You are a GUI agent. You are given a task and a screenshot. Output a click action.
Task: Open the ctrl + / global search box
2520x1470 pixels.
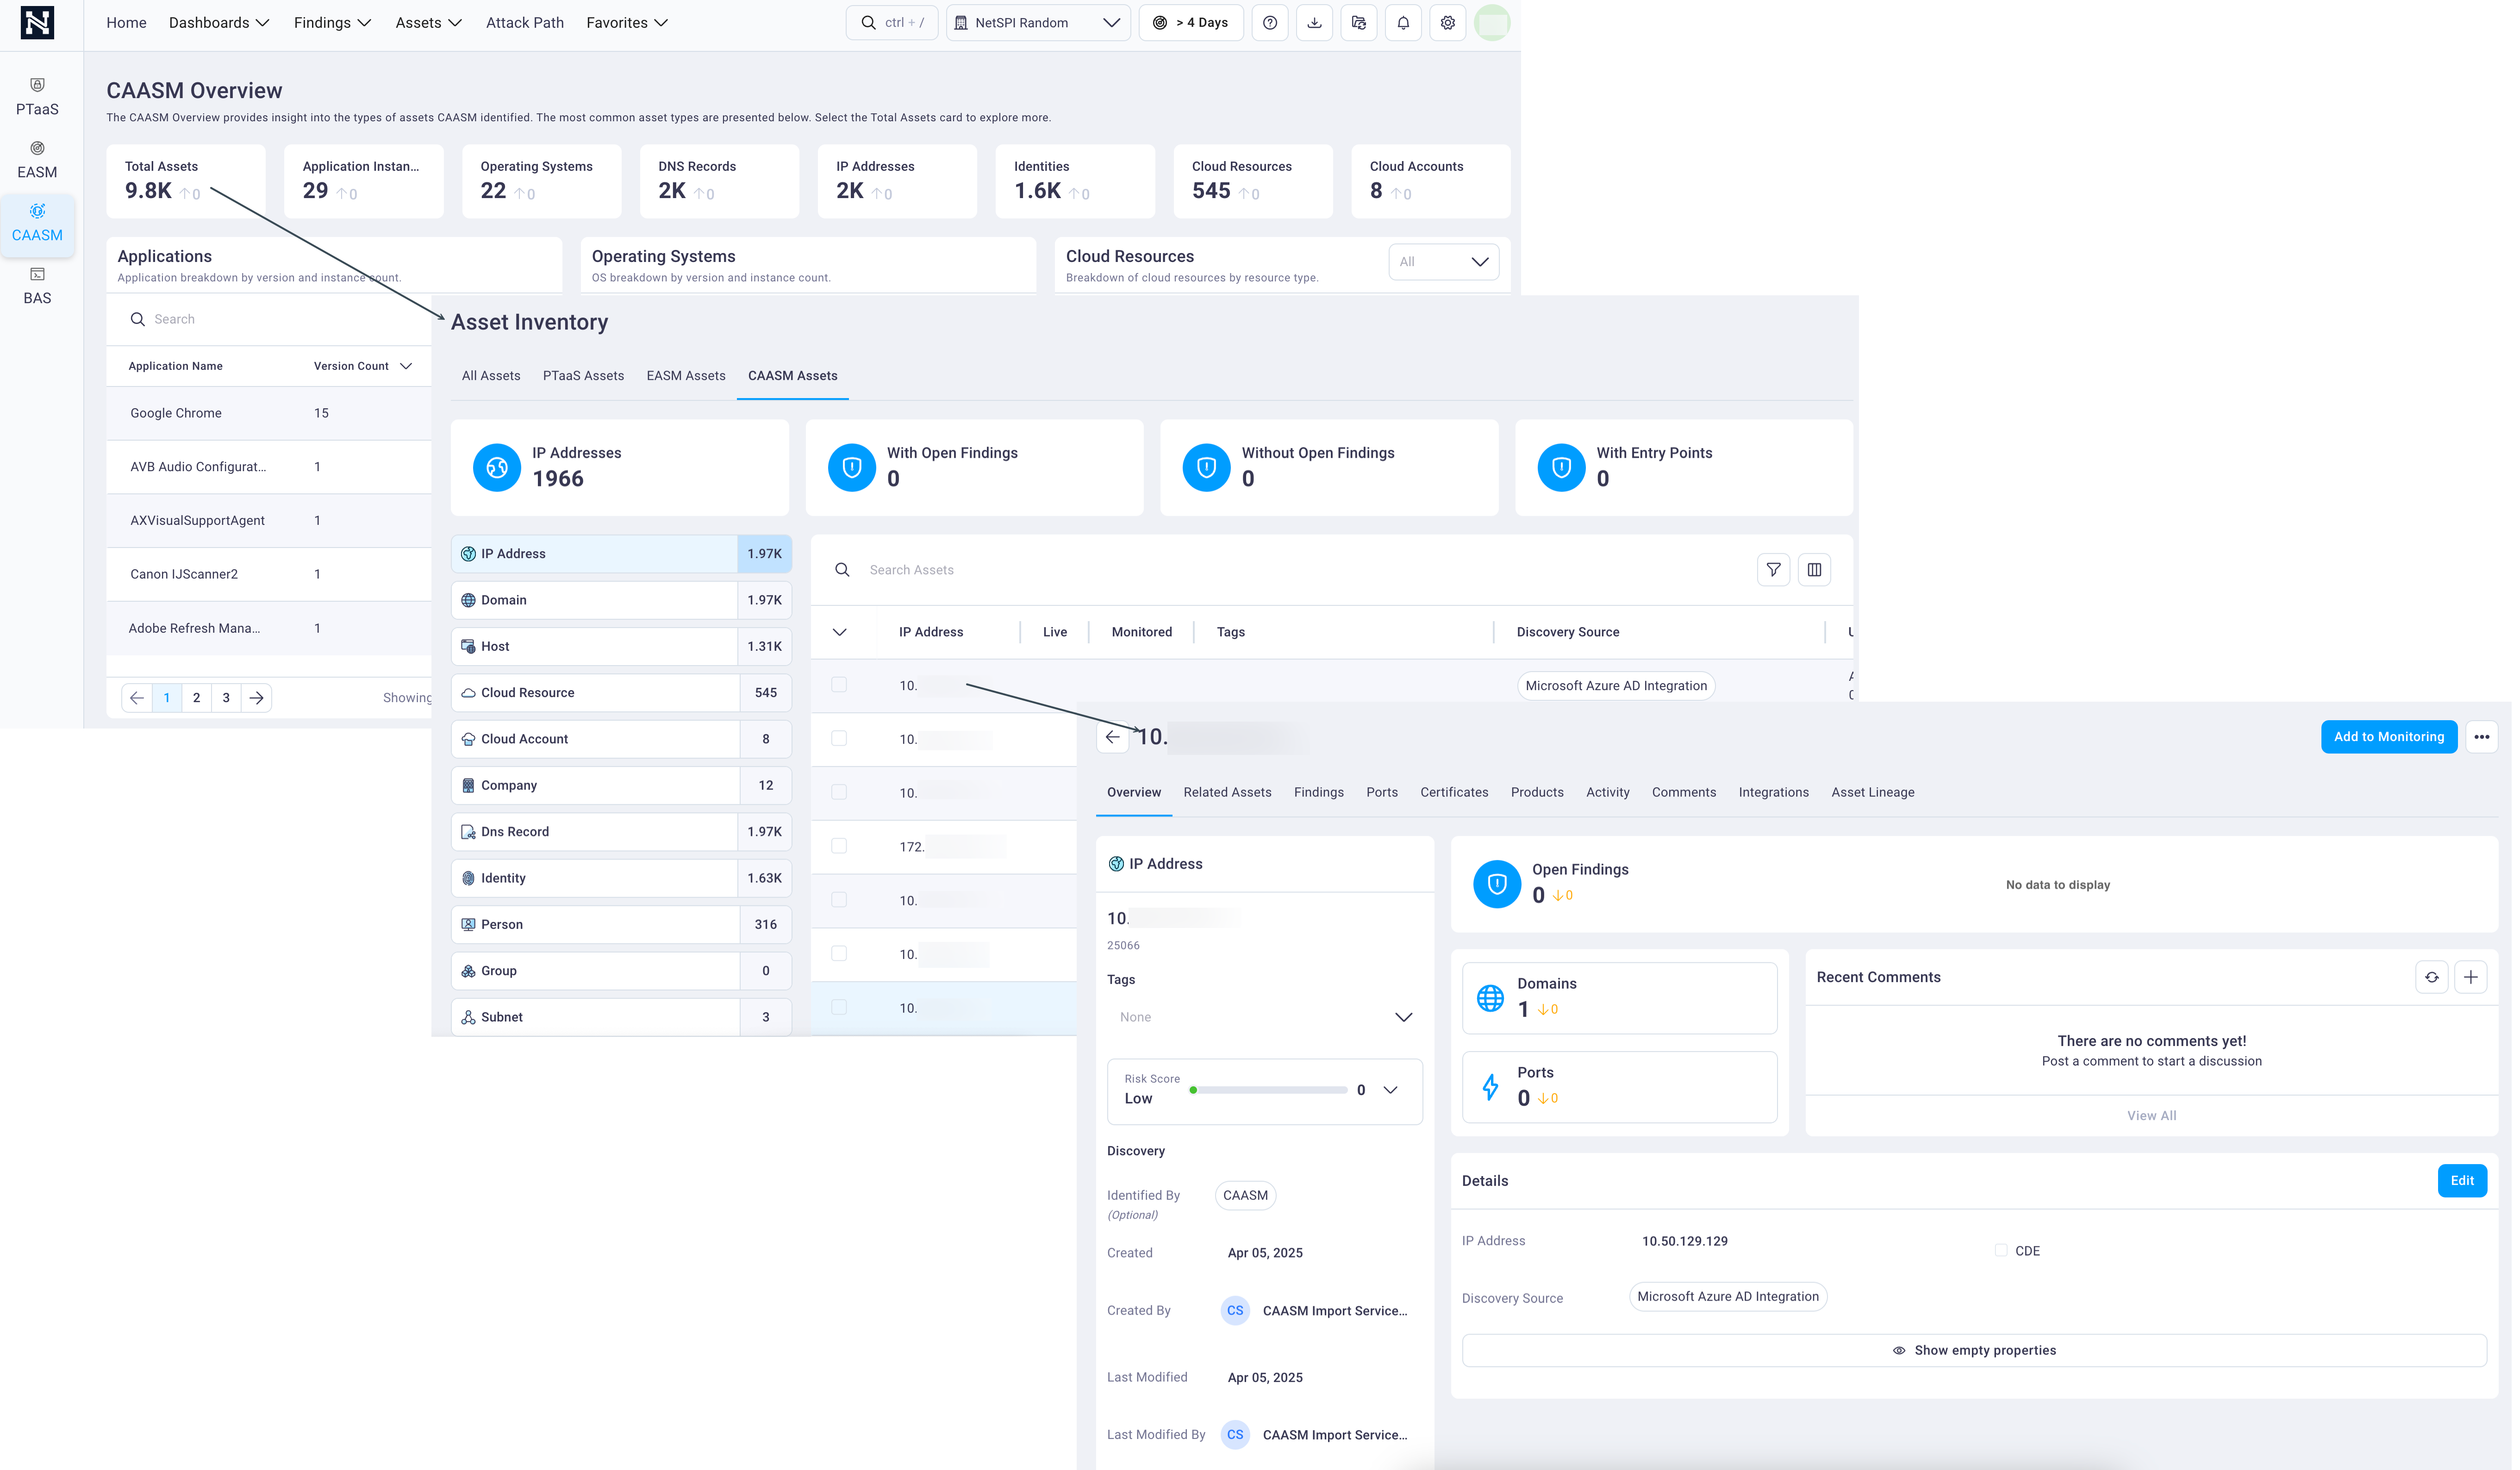pos(892,23)
